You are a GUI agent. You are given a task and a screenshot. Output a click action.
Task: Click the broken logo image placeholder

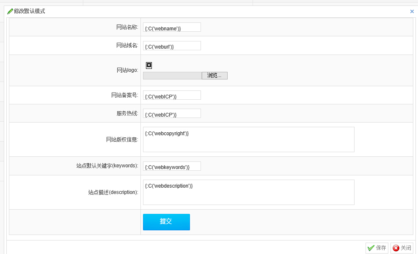[x=149, y=66]
